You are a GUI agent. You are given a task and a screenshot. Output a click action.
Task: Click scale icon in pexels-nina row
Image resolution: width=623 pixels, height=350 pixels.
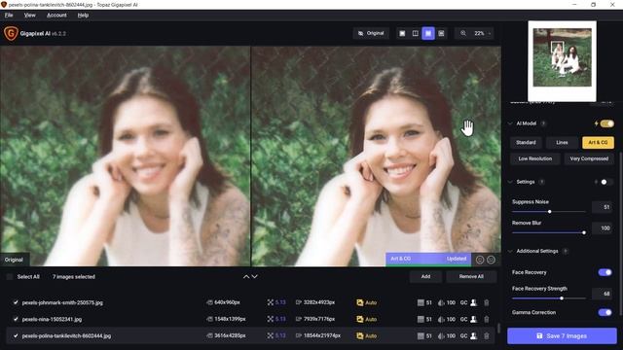click(271, 319)
